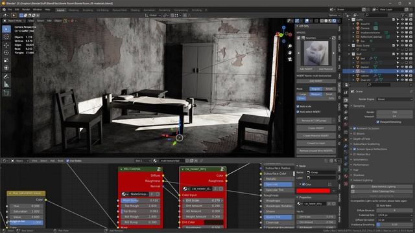This screenshot has width=415, height=233.
Task: Click the Irradiance Smoothing slider
Action: (x=394, y=225)
